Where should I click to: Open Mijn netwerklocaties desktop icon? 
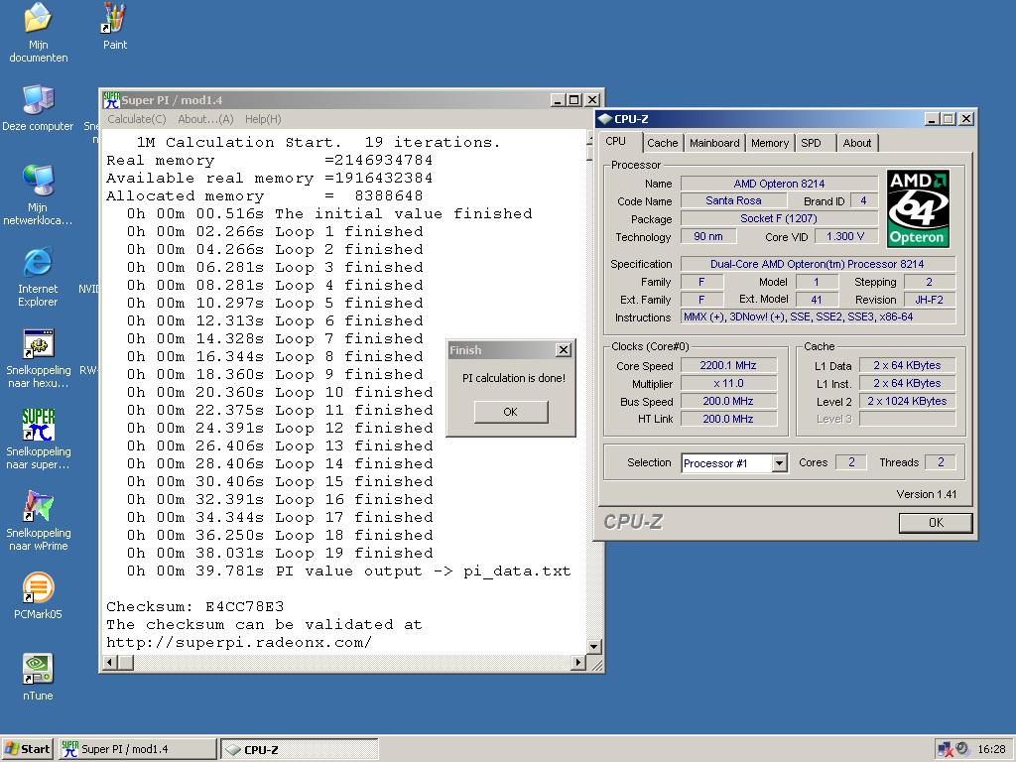pyautogui.click(x=38, y=195)
